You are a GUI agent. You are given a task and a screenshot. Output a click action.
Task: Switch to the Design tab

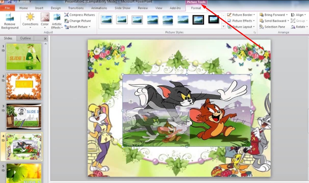56,8
